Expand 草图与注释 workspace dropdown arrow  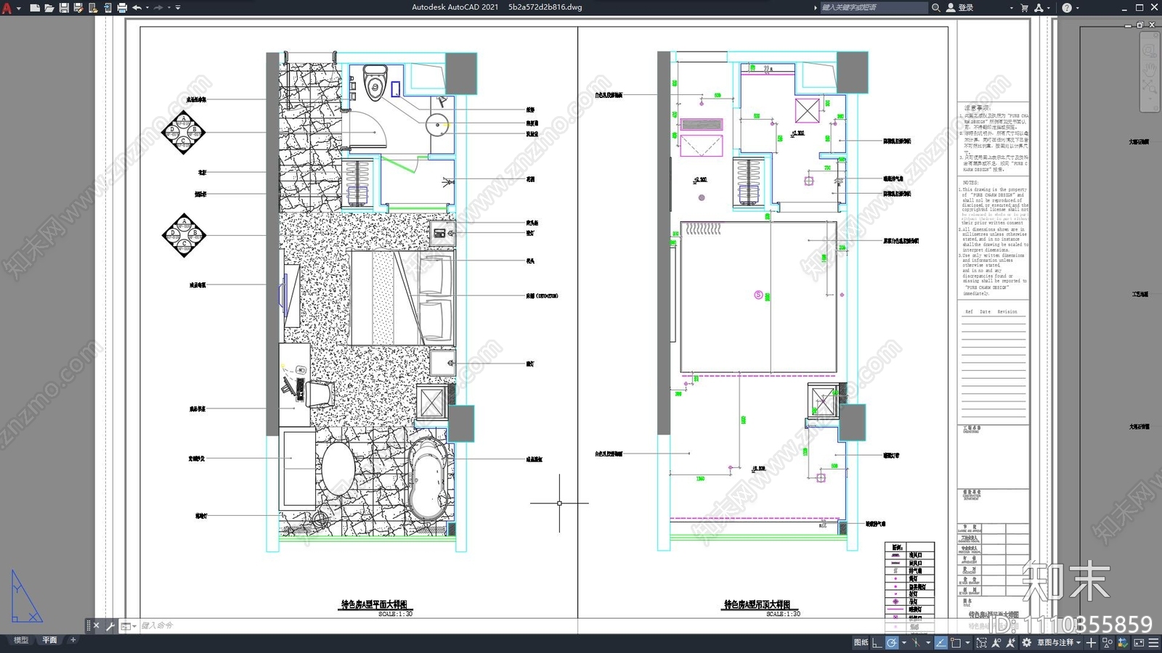1078,642
